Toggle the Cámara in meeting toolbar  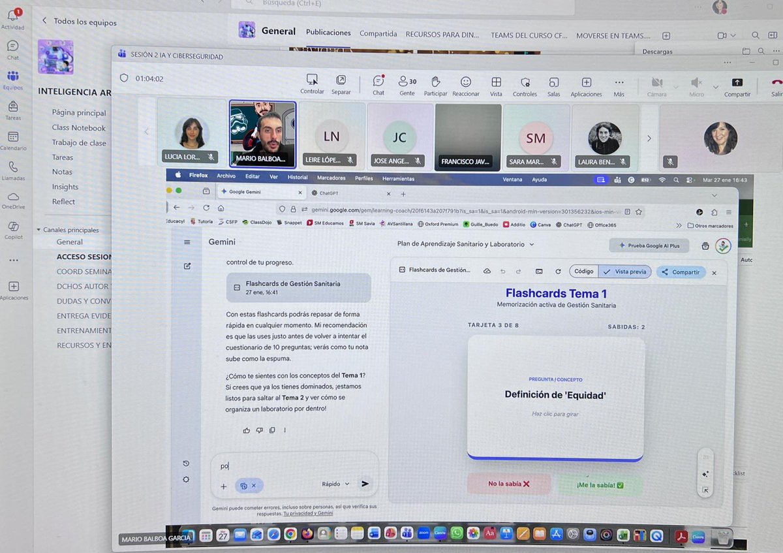[x=656, y=86]
